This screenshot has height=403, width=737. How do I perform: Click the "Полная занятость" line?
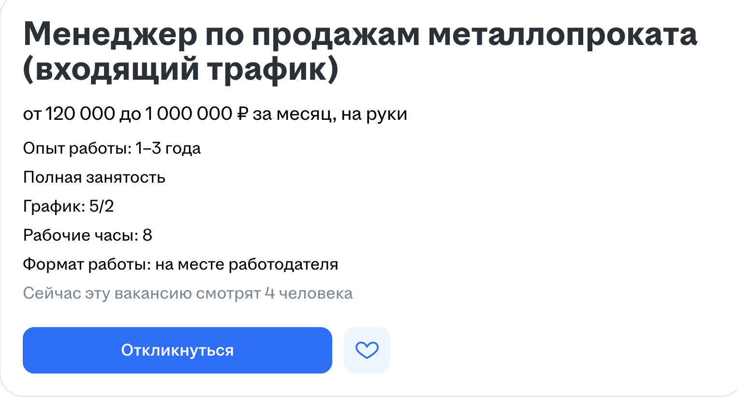94,177
